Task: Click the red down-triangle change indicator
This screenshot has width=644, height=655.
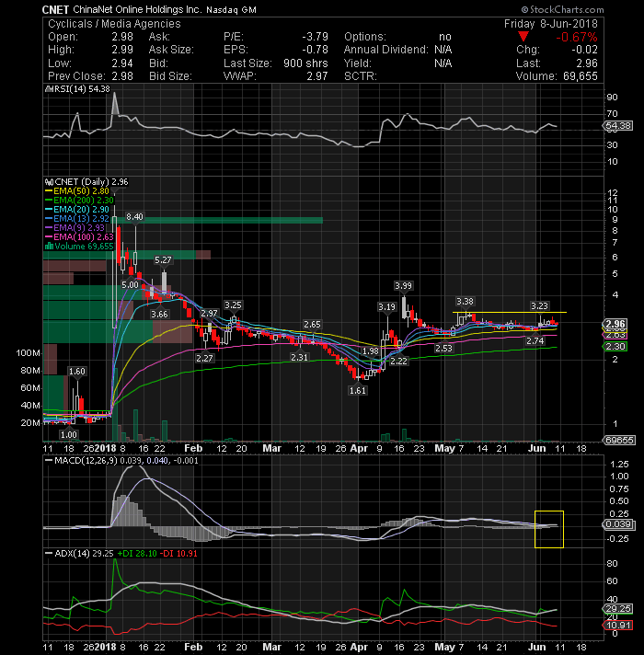Action: pos(523,37)
